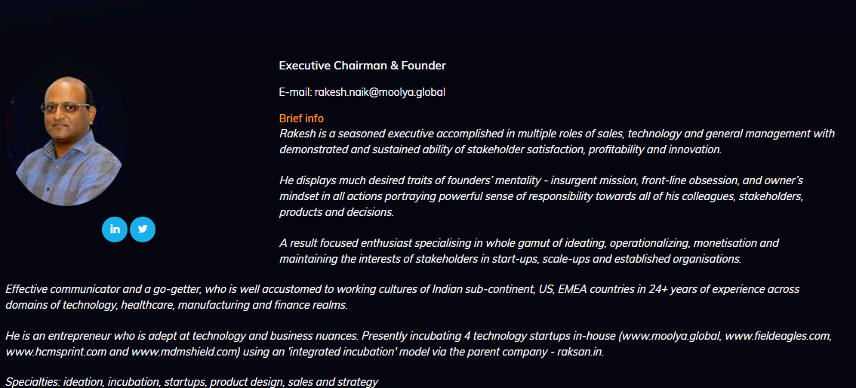Open the LinkedIn profile icon

click(x=115, y=229)
